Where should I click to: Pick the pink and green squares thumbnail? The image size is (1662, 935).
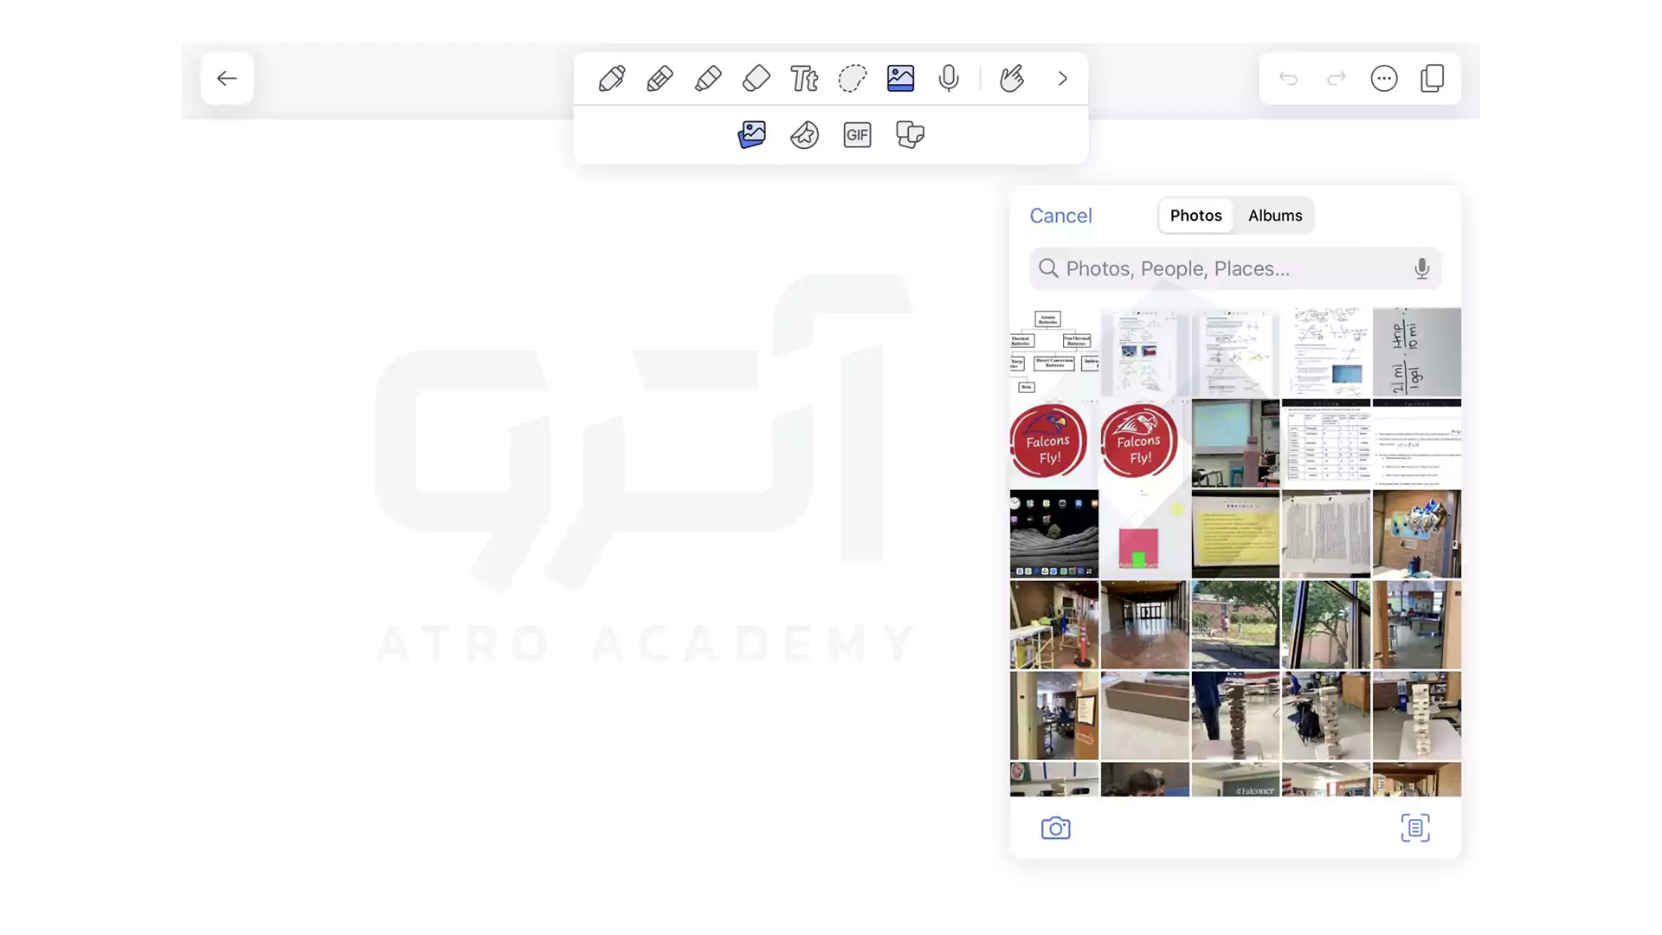(1144, 534)
